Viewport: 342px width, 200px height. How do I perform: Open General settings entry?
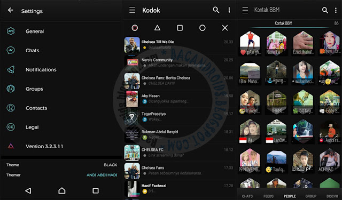62,31
